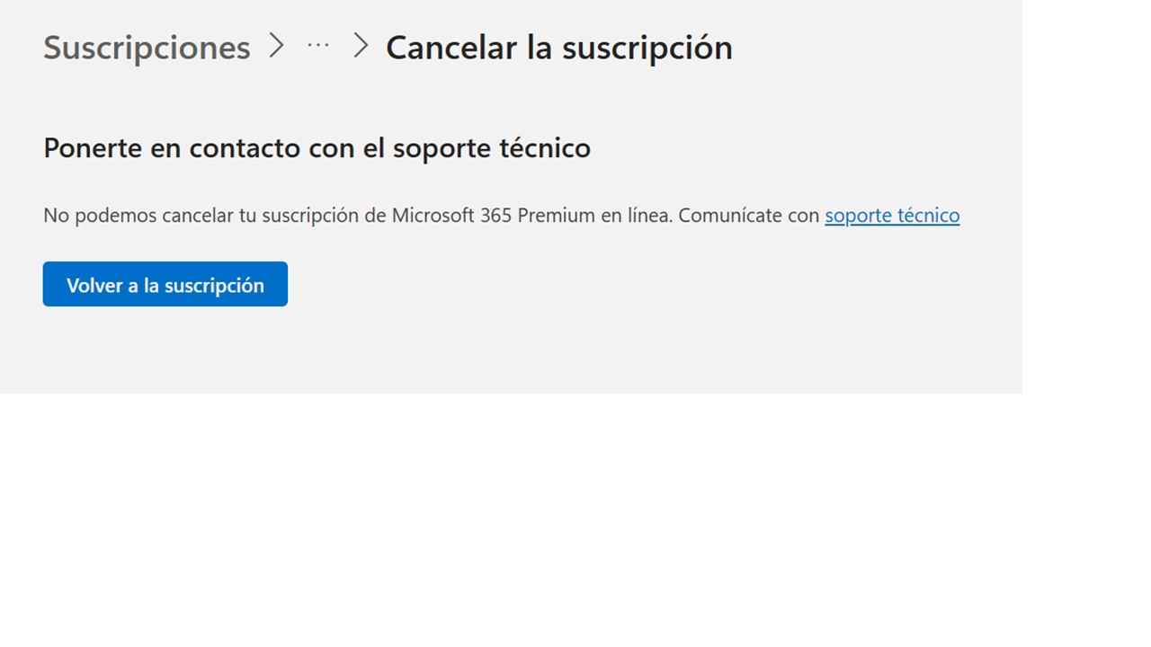This screenshot has width=1151, height=647.
Task: Click the Volver a la suscripción button
Action: click(165, 284)
